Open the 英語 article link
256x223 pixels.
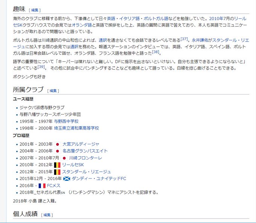[111, 18]
